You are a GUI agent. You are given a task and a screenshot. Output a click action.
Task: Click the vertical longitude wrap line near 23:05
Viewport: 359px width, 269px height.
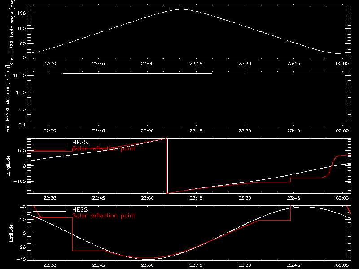[x=167, y=166]
